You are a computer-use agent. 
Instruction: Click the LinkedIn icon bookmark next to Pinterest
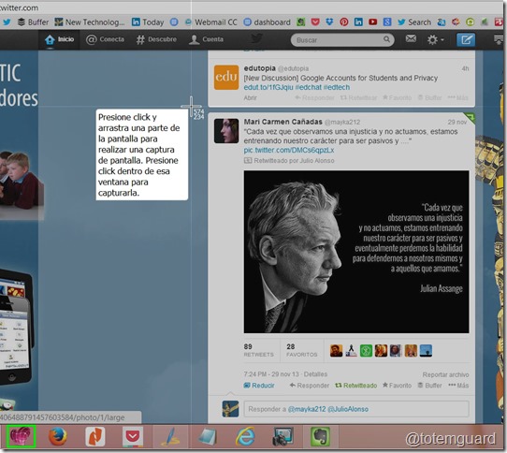358,22
